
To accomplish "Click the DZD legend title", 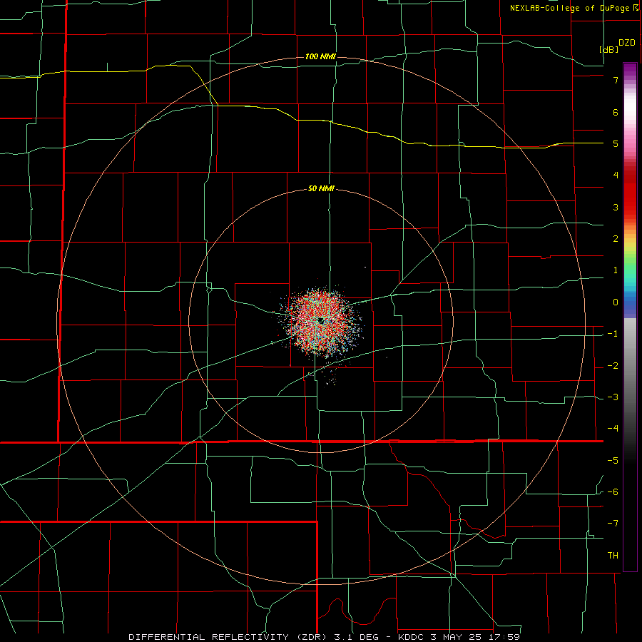I will point(627,43).
